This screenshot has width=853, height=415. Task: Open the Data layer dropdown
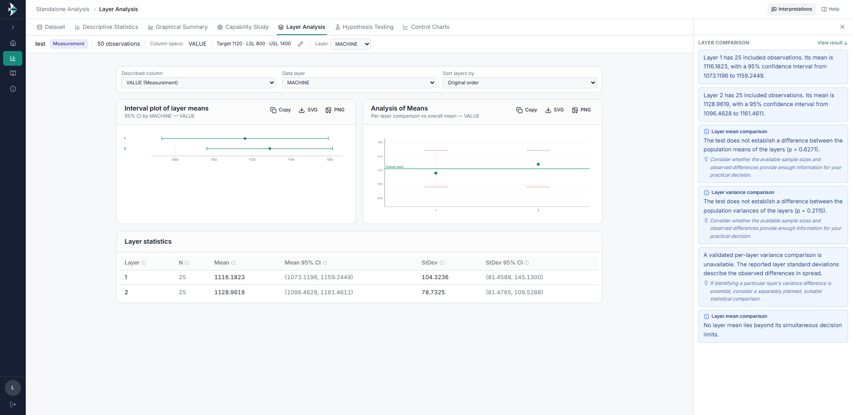[359, 83]
